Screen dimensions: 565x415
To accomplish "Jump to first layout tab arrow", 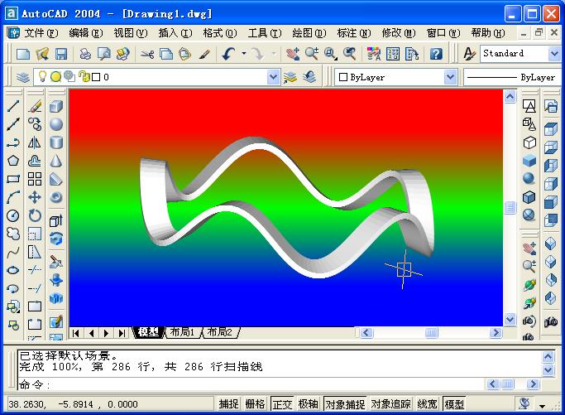I will click(x=75, y=333).
